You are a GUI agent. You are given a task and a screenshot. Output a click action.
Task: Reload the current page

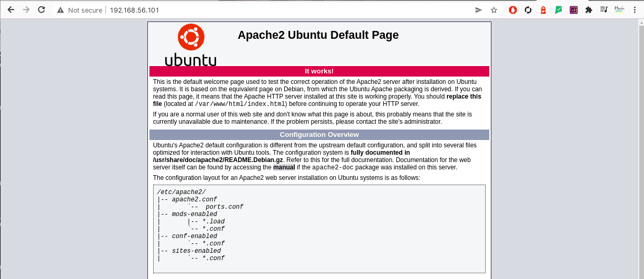[41, 10]
